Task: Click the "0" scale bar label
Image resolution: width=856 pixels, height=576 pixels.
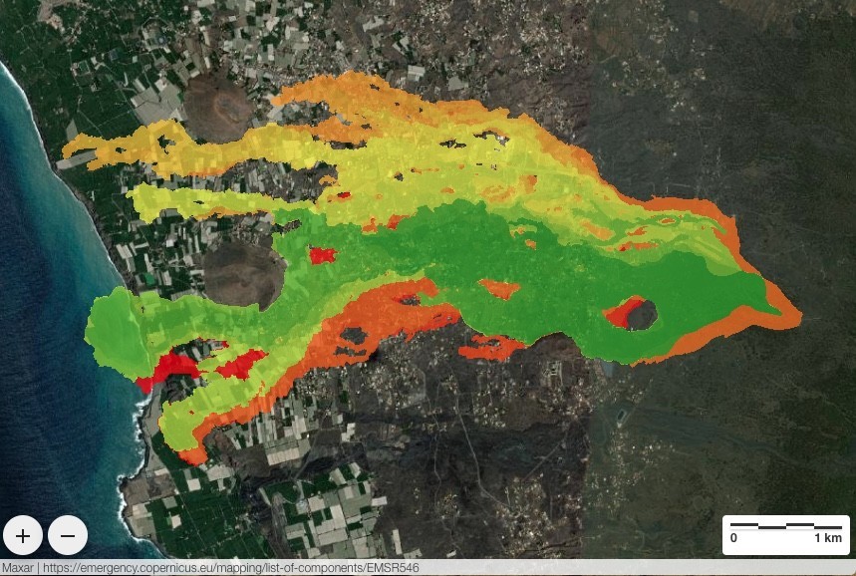Action: click(x=733, y=538)
